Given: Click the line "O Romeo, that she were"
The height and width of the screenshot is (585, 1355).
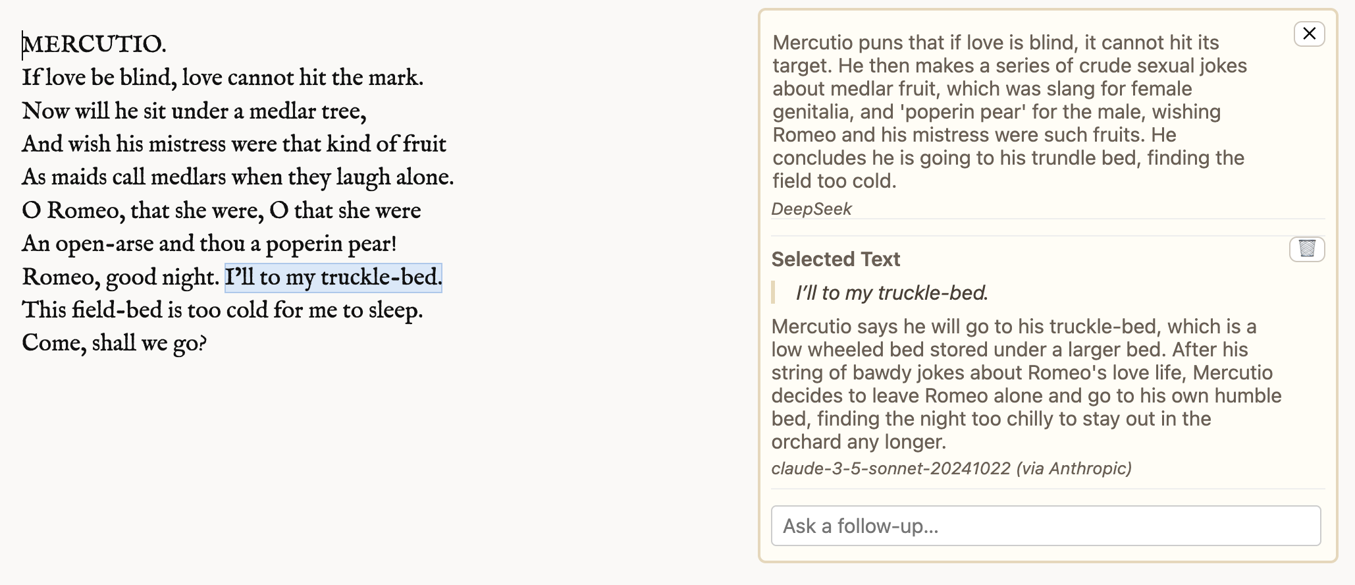Looking at the screenshot, I should [221, 210].
